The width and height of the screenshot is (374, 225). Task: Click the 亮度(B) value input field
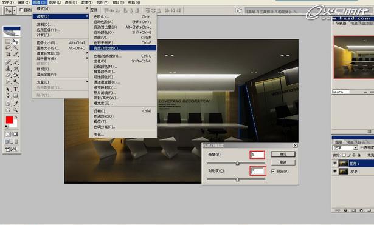[257, 155]
